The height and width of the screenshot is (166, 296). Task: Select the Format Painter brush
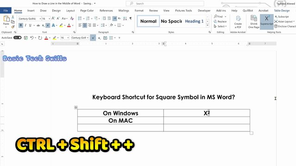pos(12,27)
